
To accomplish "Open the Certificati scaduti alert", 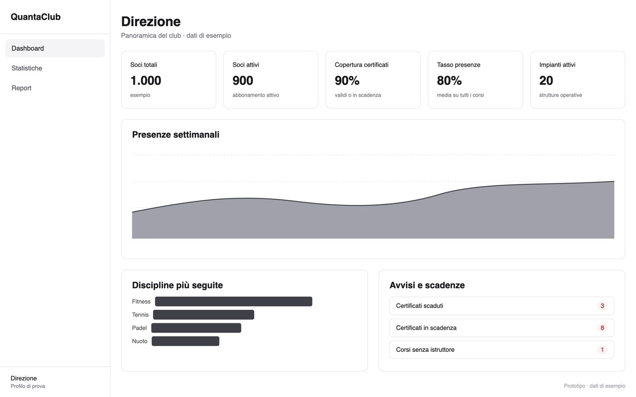I will 502,306.
